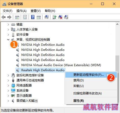The height and width of the screenshot is (113, 120).
Task: Choose 更新驱动程序软件(P)... in context menu
Action: [91, 75]
